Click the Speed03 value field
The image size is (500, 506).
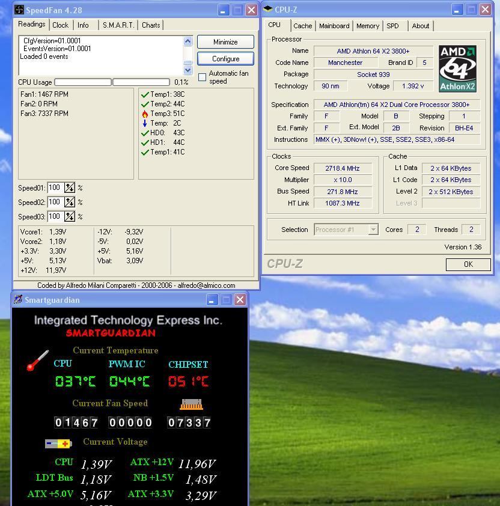coord(55,216)
